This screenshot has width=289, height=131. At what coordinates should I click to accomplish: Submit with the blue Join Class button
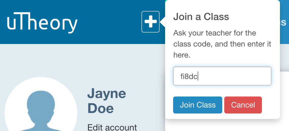[x=198, y=105]
